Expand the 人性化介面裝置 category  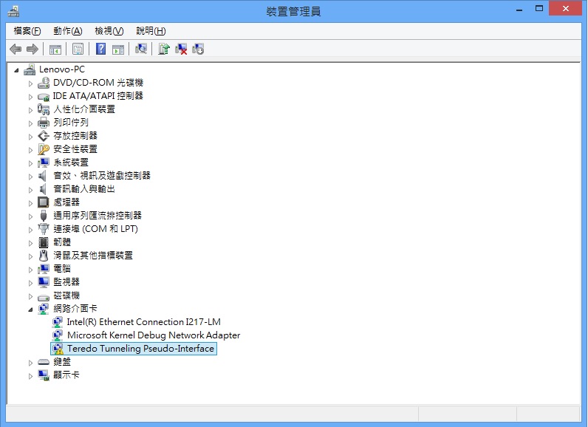coord(30,110)
